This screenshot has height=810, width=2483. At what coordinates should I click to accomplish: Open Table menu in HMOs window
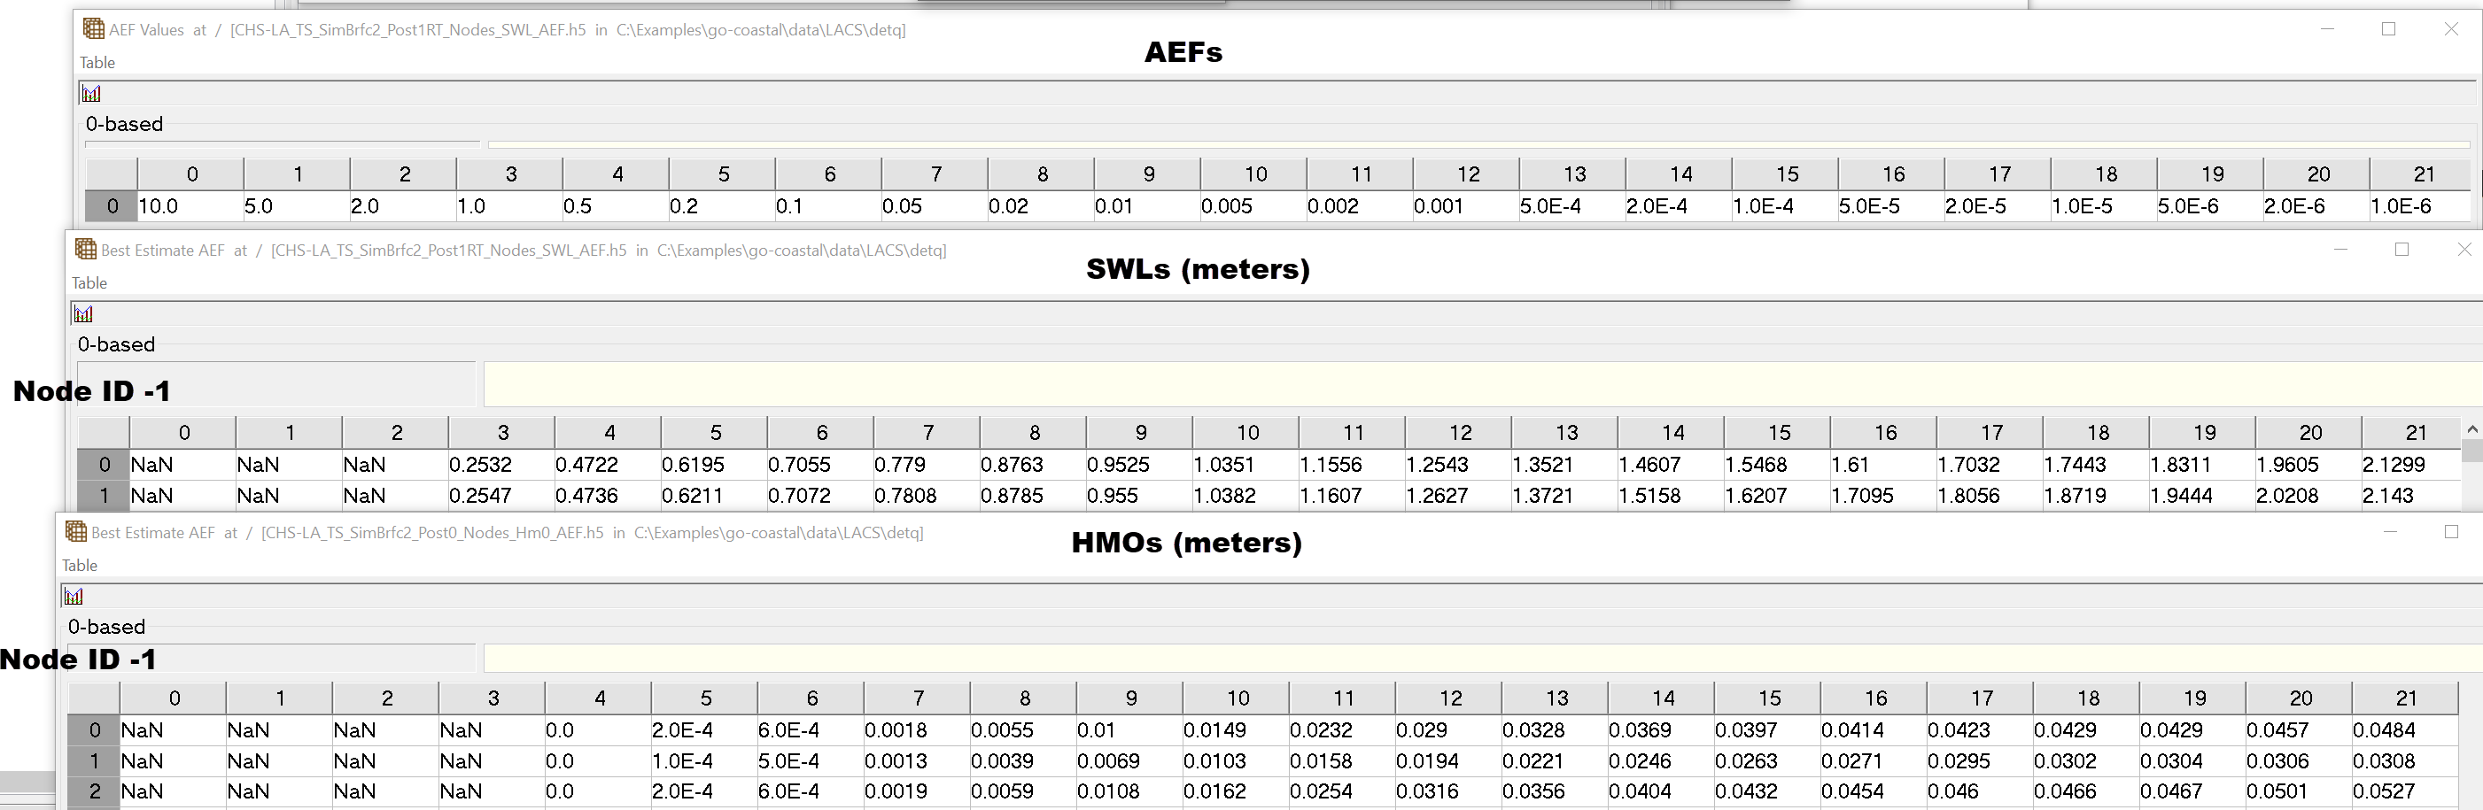tap(80, 566)
